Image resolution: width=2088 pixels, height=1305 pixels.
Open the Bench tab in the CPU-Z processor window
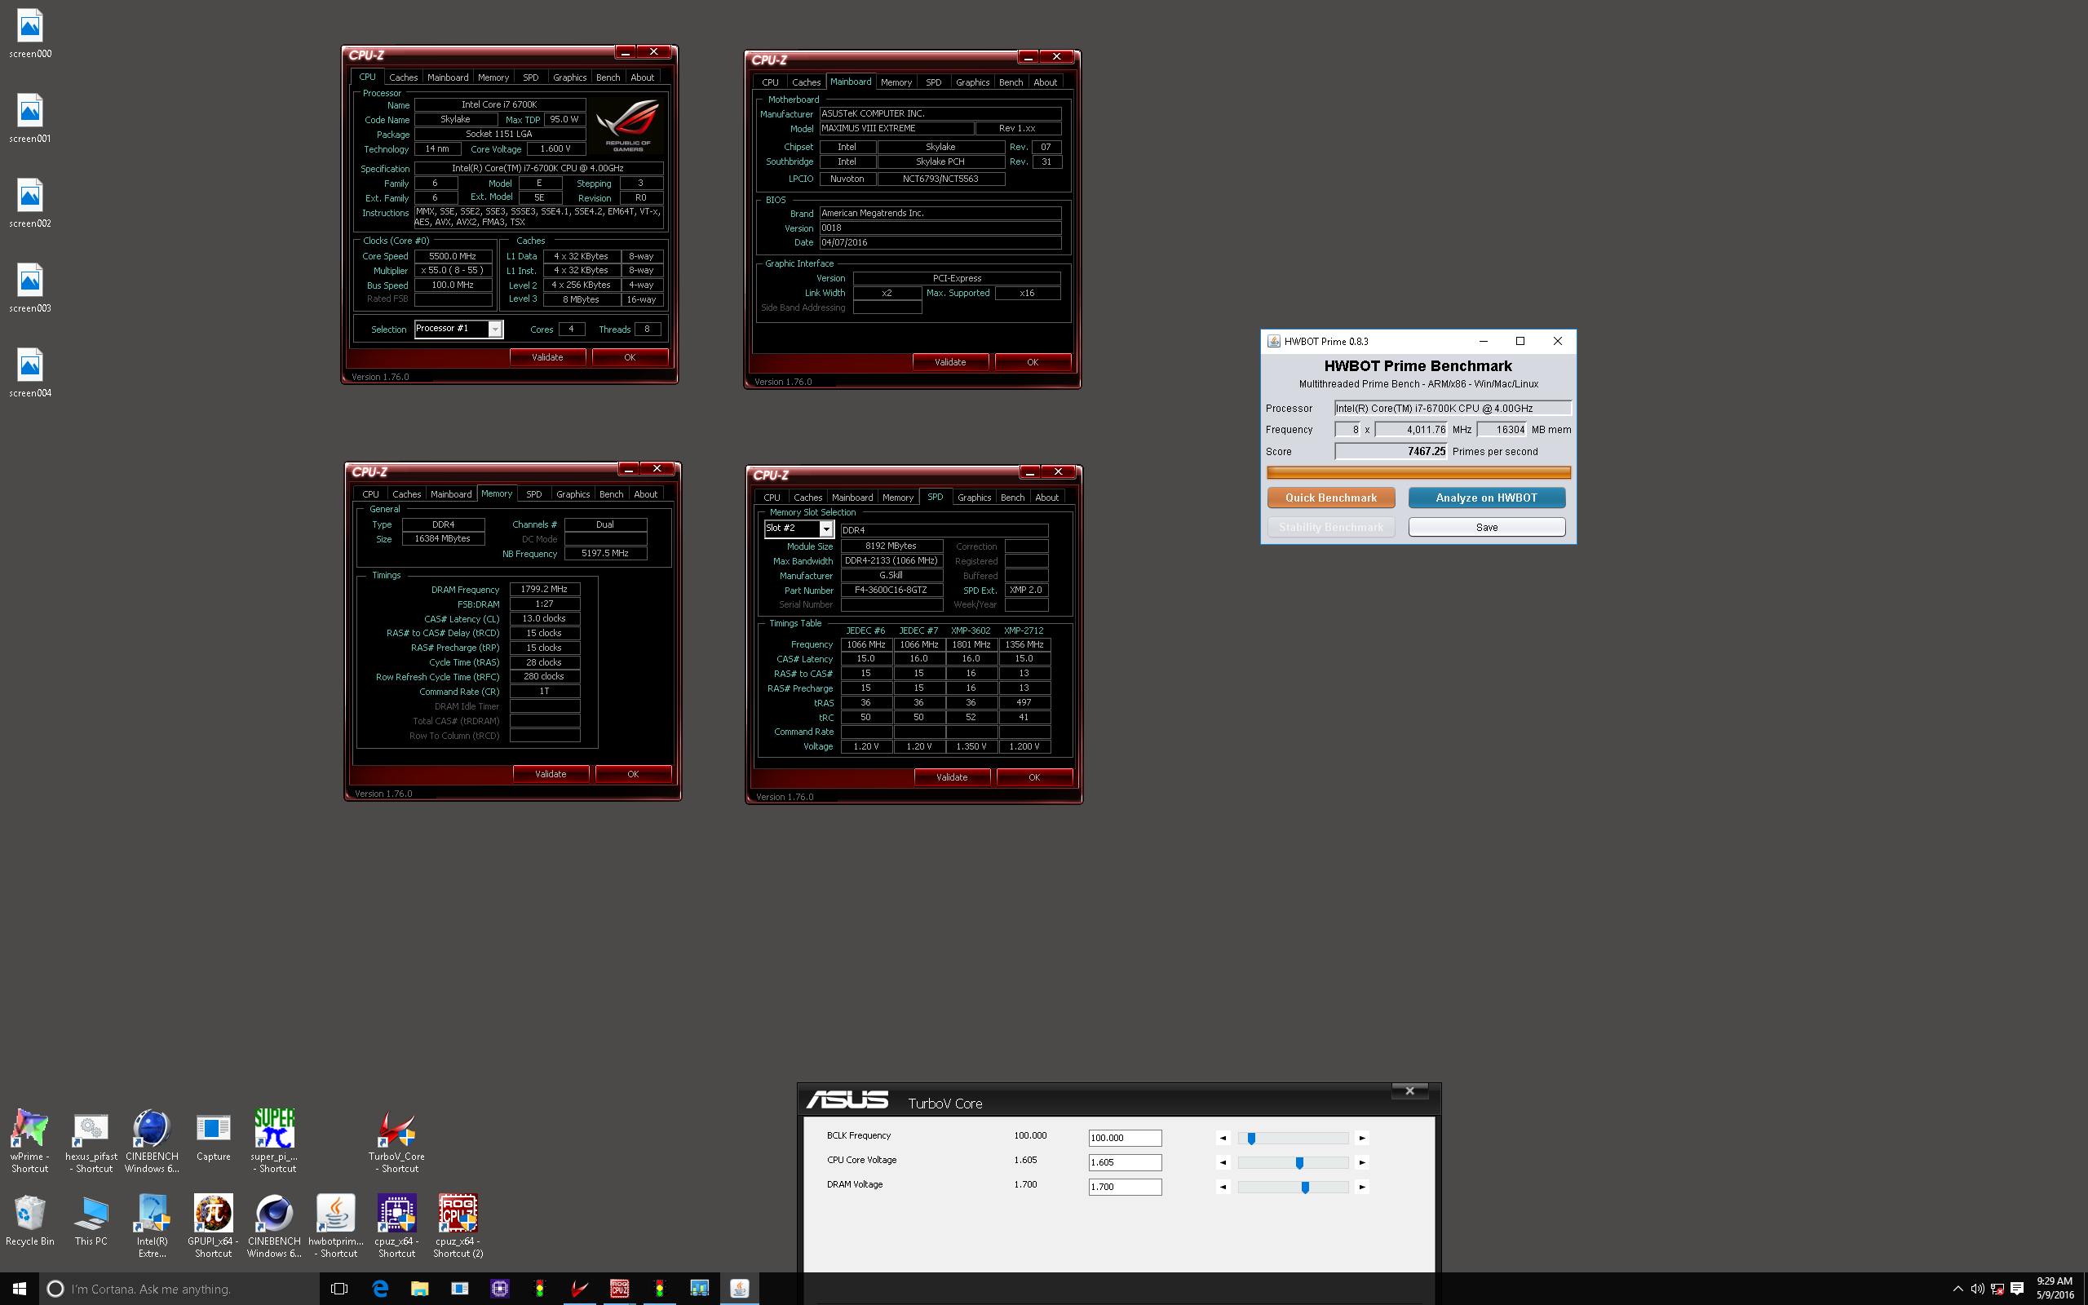pyautogui.click(x=608, y=77)
